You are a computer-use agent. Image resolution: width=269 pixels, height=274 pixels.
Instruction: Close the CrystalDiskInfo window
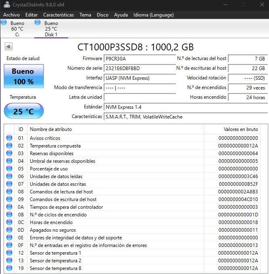click(262, 4)
